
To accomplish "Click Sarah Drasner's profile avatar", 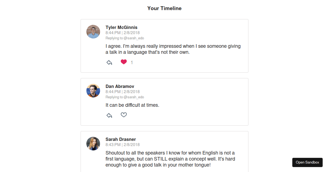I will (x=93, y=144).
